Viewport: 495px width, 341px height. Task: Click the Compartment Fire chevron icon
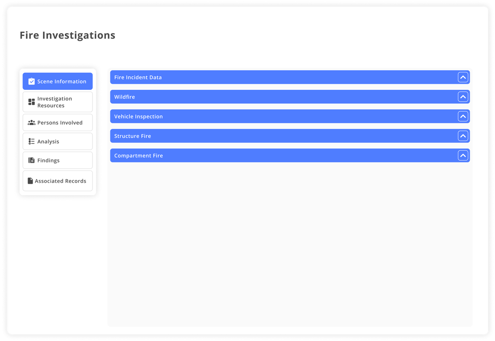click(x=463, y=155)
